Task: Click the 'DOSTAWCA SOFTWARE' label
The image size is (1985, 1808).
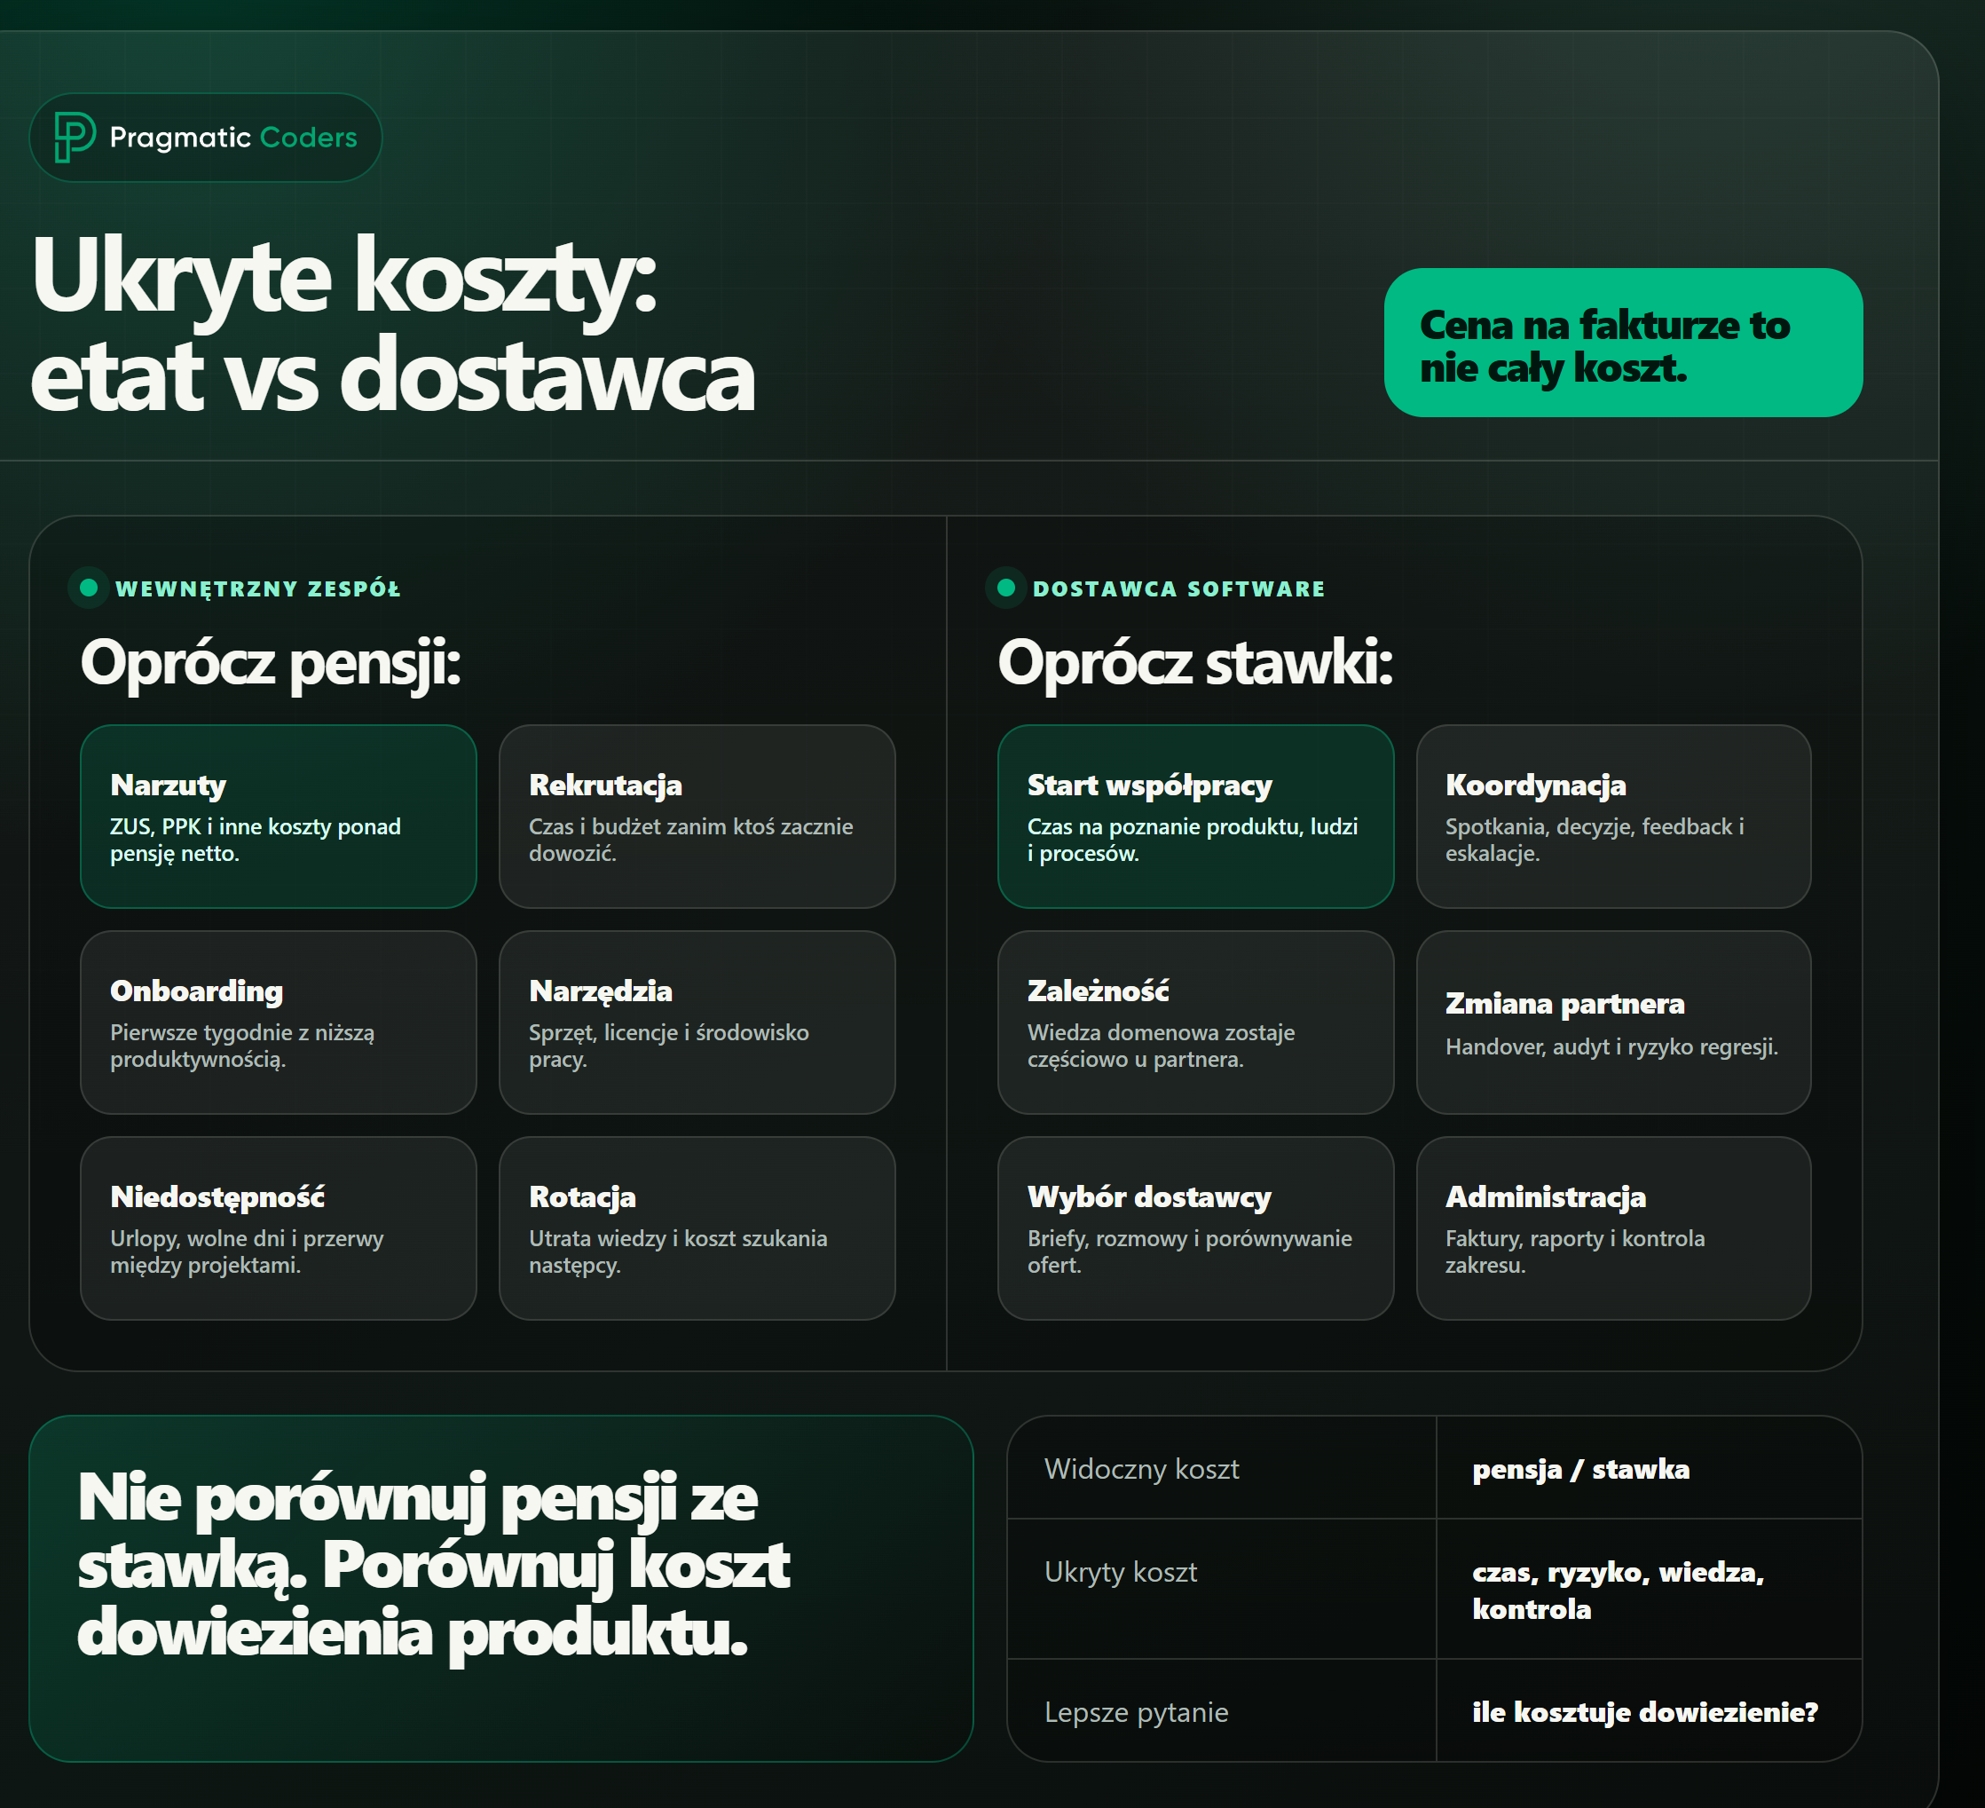Action: coord(1178,588)
